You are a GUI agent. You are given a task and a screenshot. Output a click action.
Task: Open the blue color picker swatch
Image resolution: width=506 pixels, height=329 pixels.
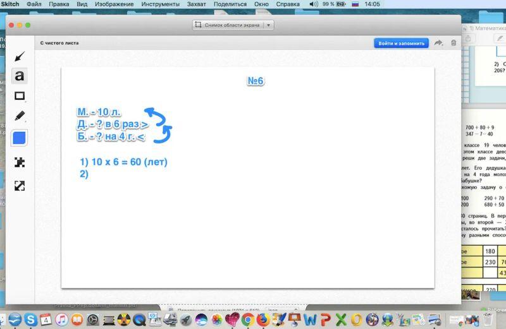pyautogui.click(x=20, y=138)
